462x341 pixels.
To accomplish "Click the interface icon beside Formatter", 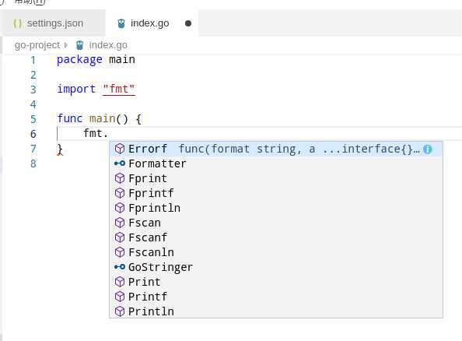I will click(x=120, y=163).
